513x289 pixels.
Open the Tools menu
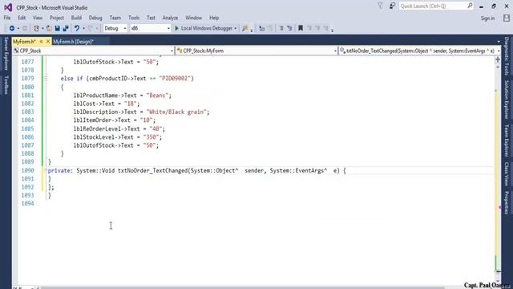(134, 18)
